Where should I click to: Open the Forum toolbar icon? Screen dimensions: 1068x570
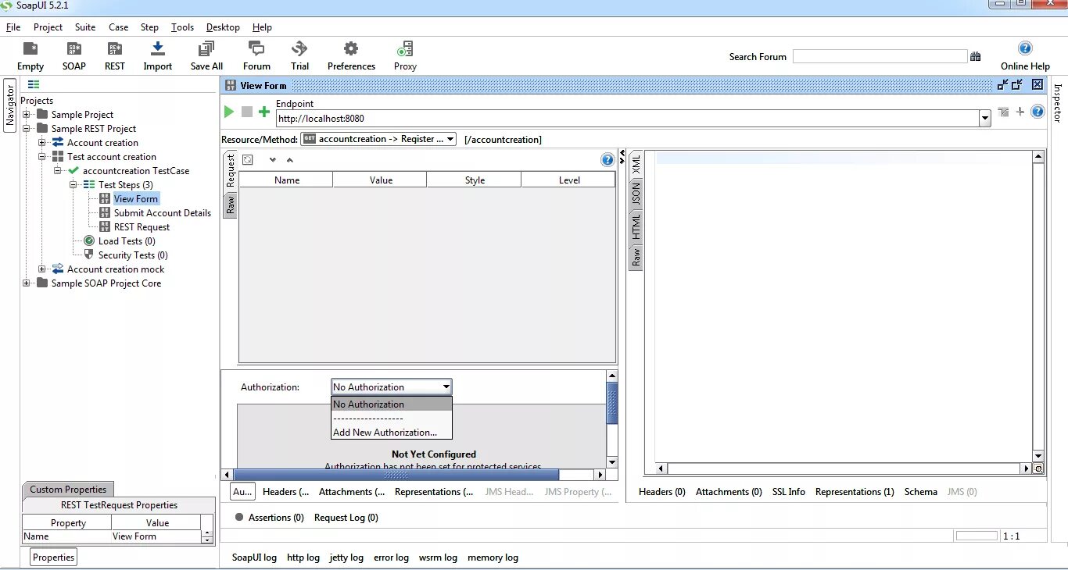(x=256, y=49)
